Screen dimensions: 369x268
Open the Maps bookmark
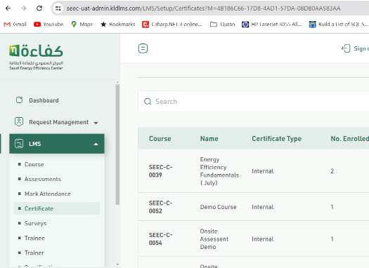pyautogui.click(x=82, y=24)
